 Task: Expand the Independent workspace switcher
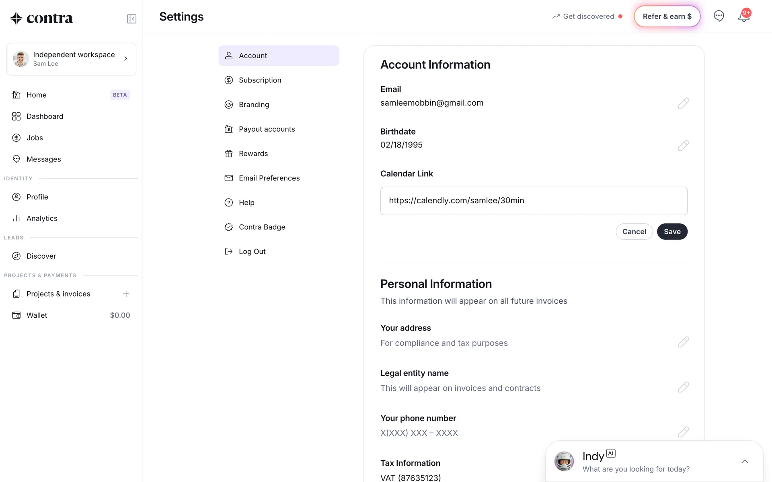pos(71,59)
